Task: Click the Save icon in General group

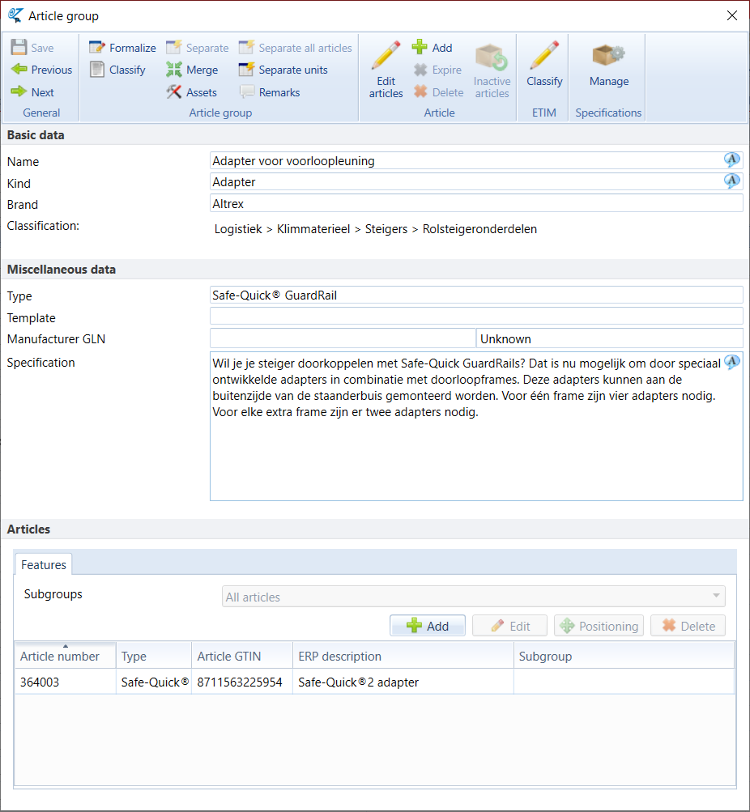Action: 19,47
